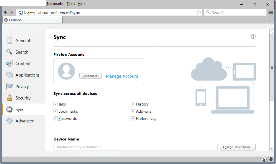
Task: Open the hamburger menu
Action: tap(271, 12)
